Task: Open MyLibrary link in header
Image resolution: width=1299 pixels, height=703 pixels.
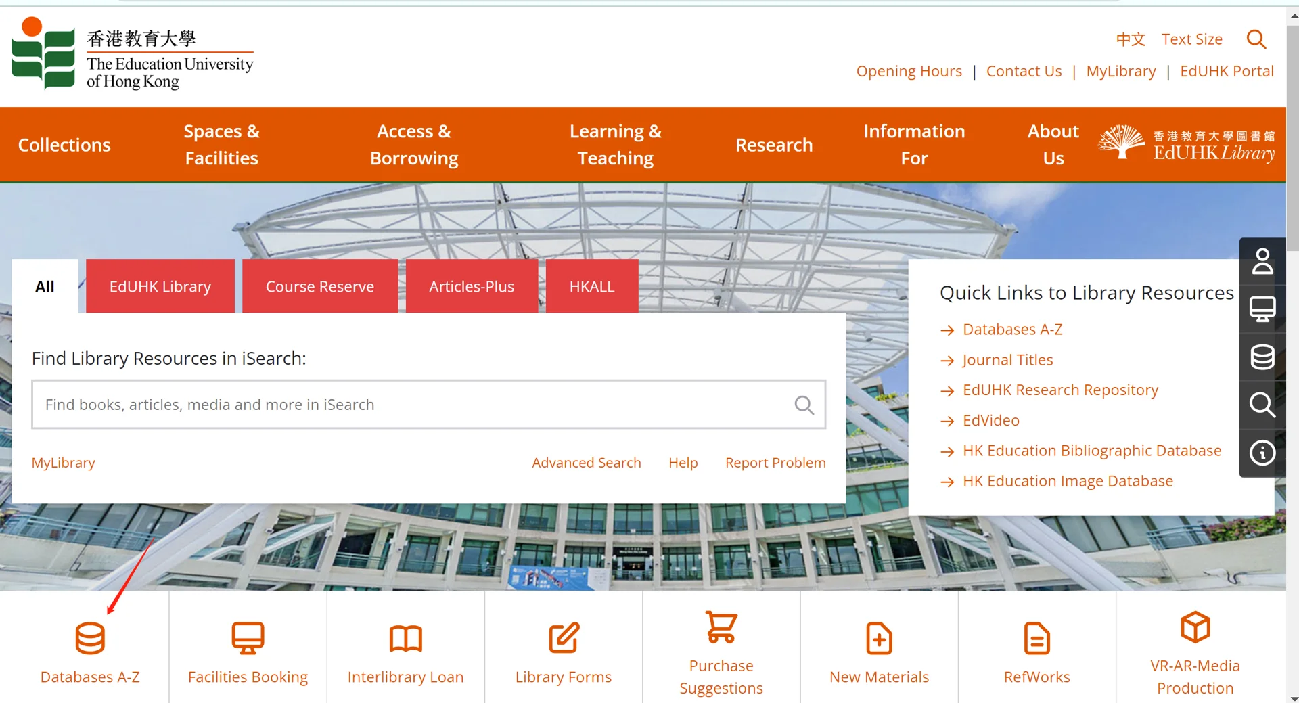Action: (1121, 71)
